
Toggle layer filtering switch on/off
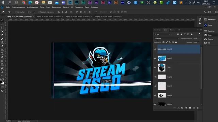point(200,34)
